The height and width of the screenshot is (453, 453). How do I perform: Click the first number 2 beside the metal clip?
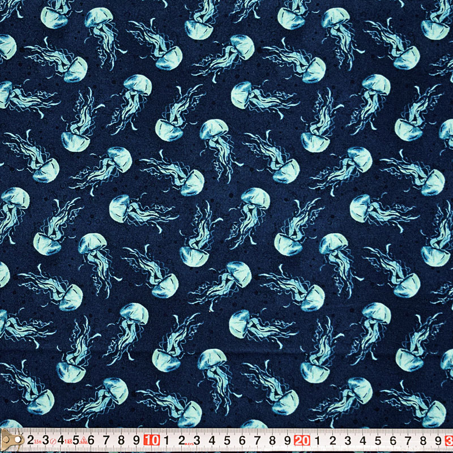(30, 440)
